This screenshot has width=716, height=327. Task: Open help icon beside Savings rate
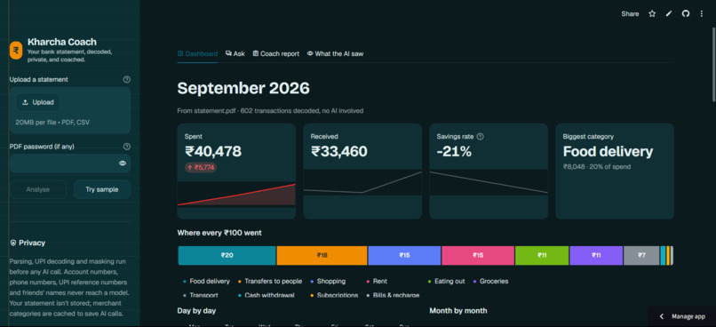tap(481, 137)
